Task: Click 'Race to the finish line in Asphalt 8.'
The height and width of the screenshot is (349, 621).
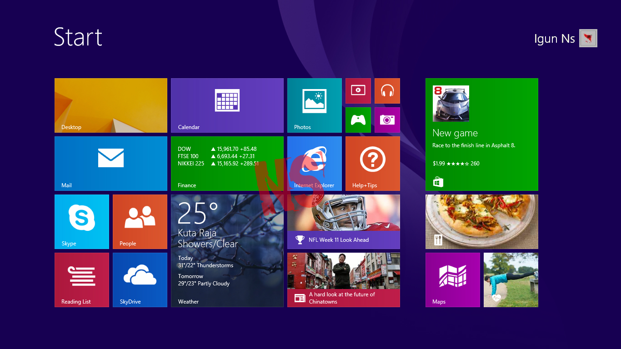Action: tap(474, 146)
